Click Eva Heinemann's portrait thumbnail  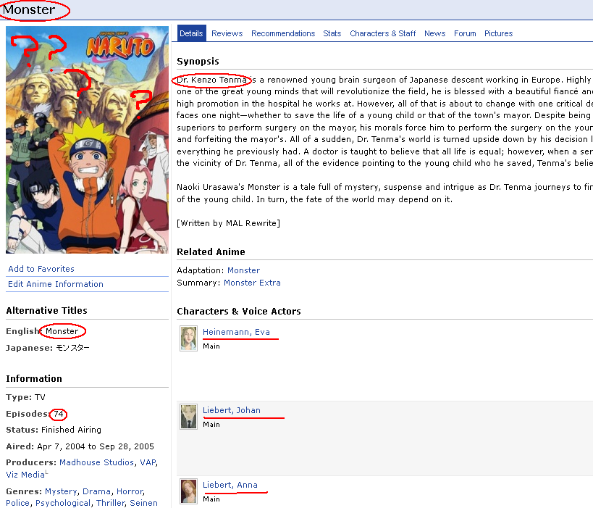(188, 338)
